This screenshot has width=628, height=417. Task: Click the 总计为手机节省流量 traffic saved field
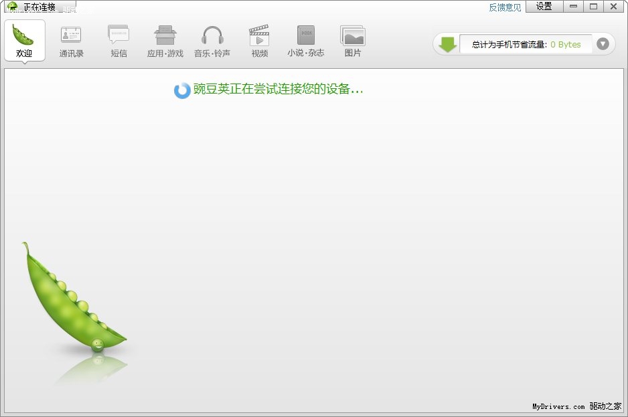[x=526, y=44]
